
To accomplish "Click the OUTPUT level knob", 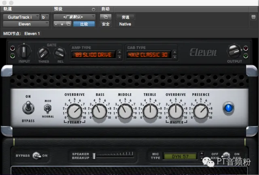I will [234, 51].
